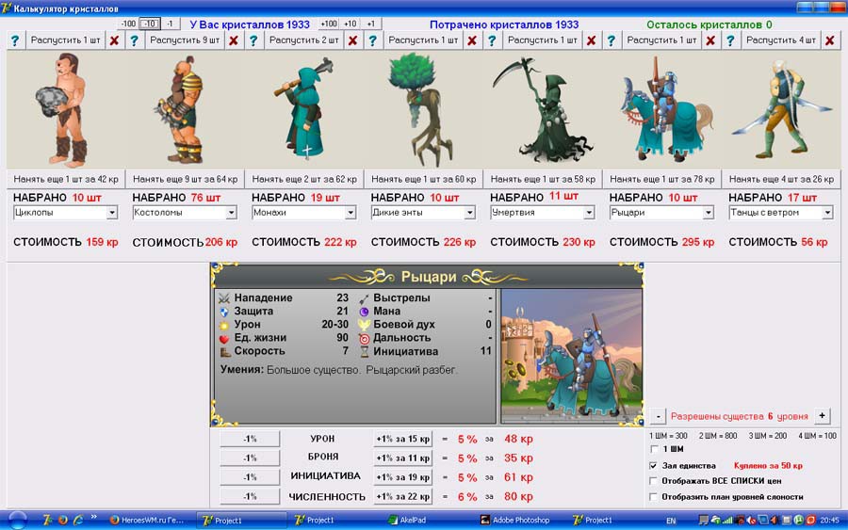Click the red X above Дикие энты
The height and width of the screenshot is (530, 848).
tap(472, 40)
